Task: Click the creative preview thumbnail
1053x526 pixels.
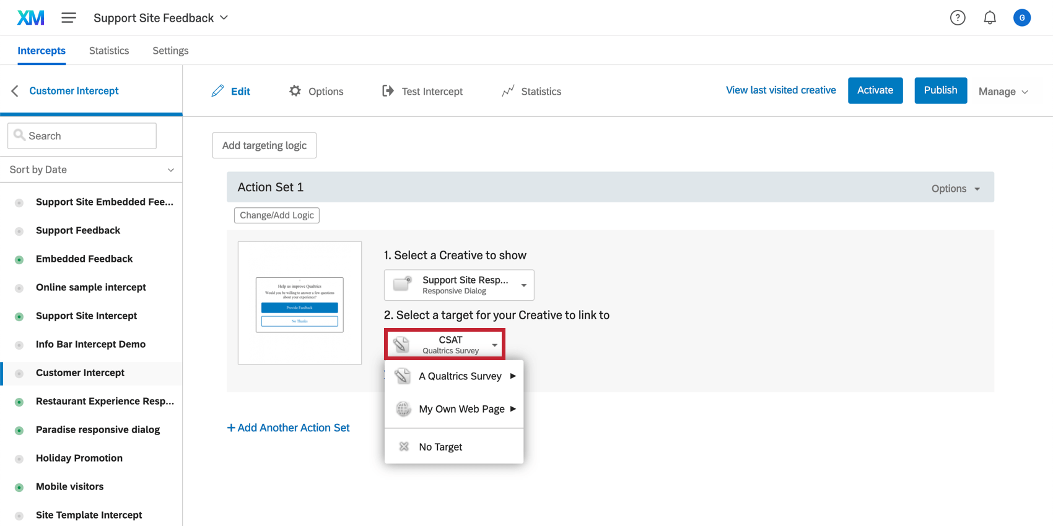Action: point(300,303)
